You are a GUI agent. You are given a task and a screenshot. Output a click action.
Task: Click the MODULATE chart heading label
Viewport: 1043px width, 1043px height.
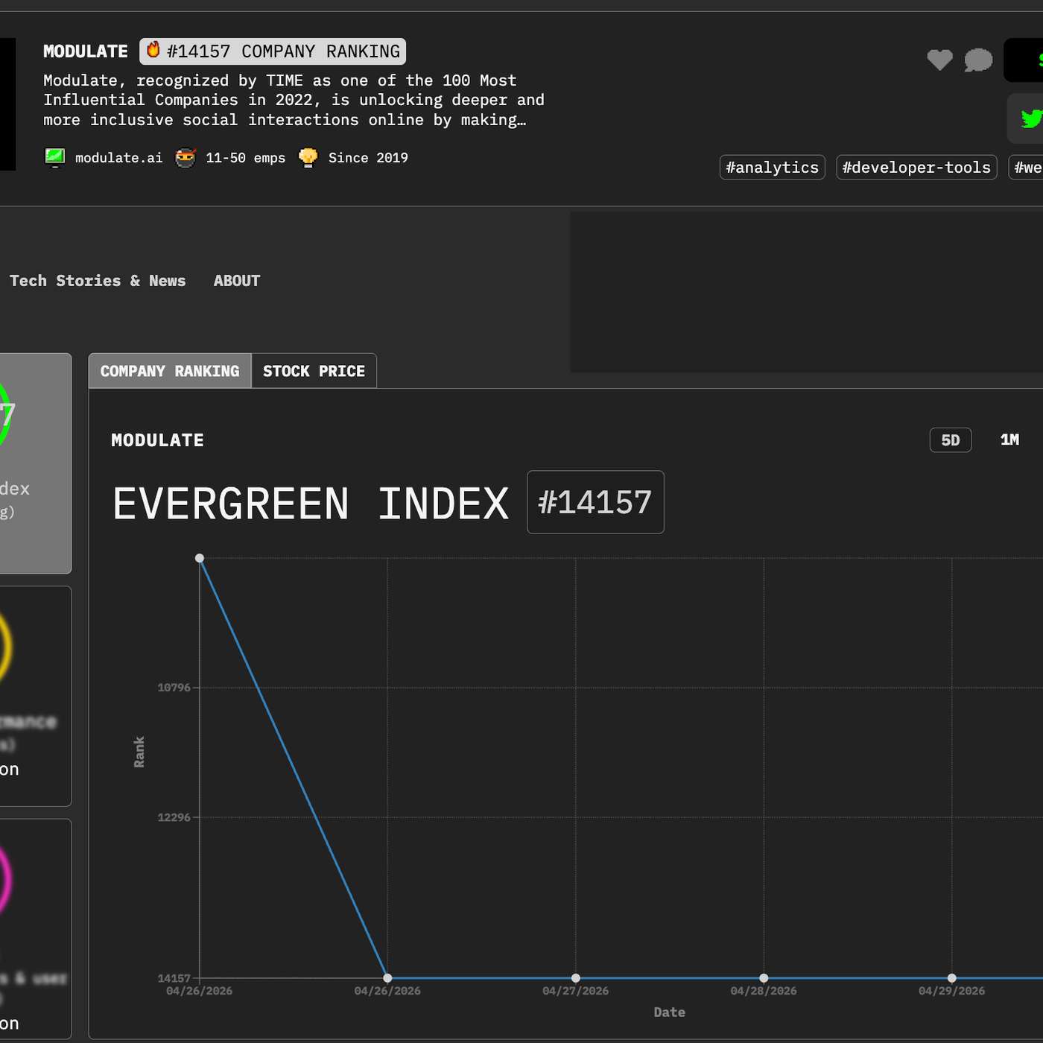[x=157, y=440]
